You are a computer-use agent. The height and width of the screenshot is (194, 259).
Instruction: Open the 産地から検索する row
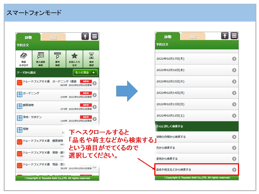click(x=197, y=159)
